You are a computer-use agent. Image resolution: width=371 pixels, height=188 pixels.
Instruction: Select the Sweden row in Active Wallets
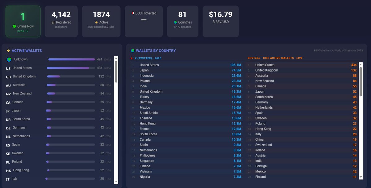tap(58, 153)
